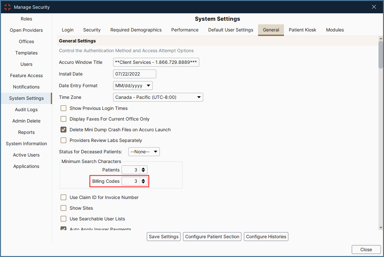384x257 pixels.
Task: Open the Login settings tab
Action: 67,30
